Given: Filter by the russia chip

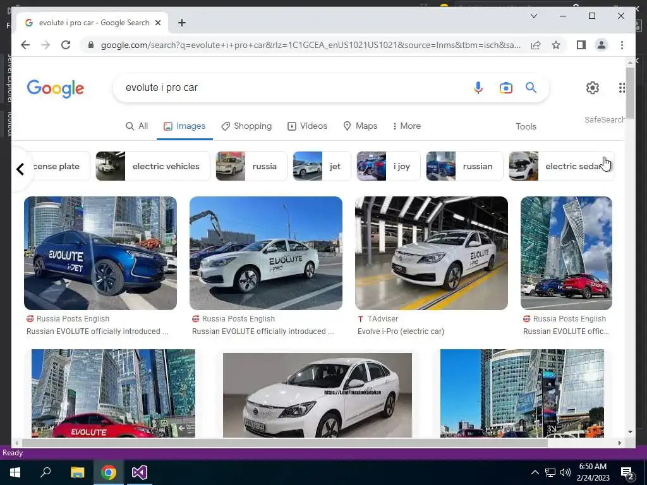Looking at the screenshot, I should [251, 166].
